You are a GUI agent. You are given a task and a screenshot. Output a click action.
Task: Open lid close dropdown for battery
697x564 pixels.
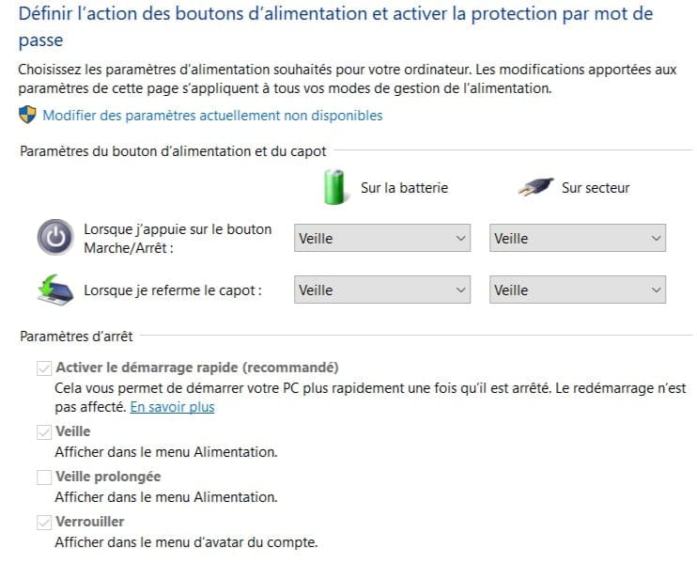382,290
